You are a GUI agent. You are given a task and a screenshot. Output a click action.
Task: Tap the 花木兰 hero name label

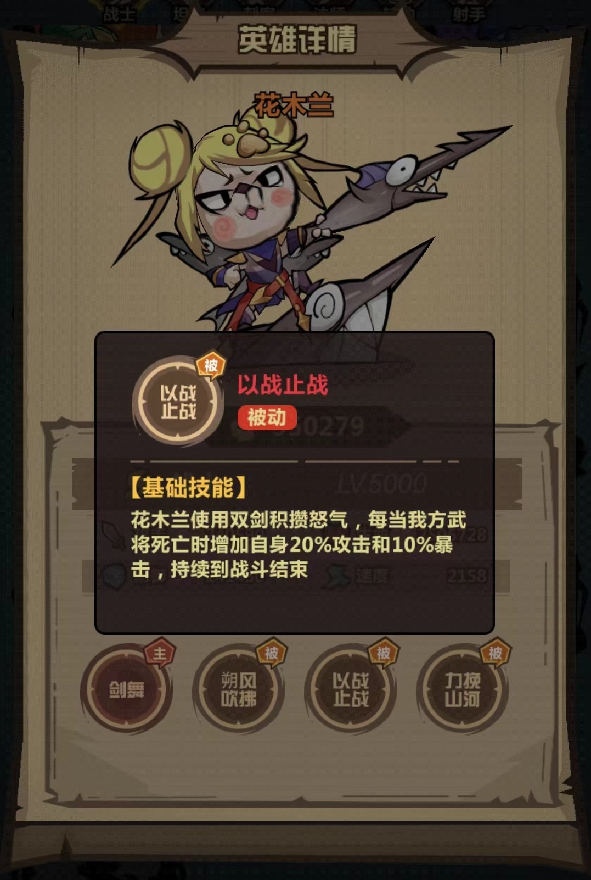pyautogui.click(x=294, y=104)
